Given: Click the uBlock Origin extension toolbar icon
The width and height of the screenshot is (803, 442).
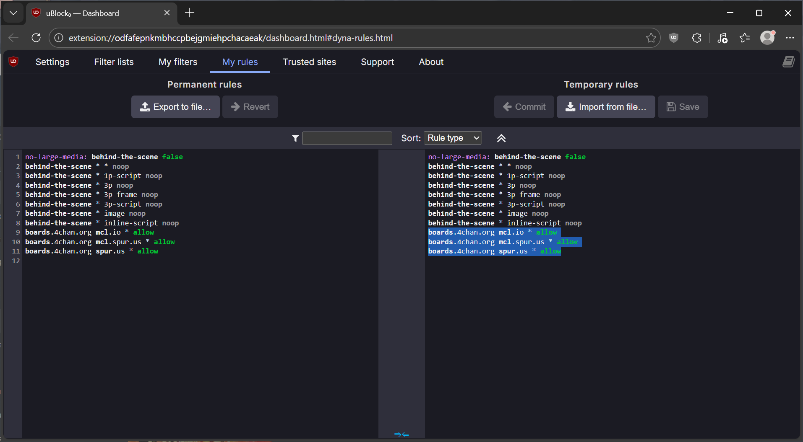Looking at the screenshot, I should click(x=674, y=38).
